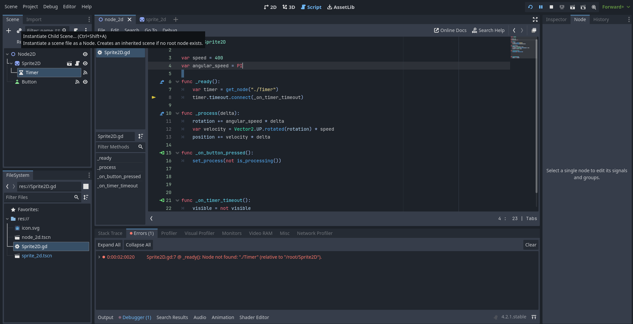Click the Instantiate Child Scene link icon
Screen dimensions: 633x324
[x=19, y=31]
